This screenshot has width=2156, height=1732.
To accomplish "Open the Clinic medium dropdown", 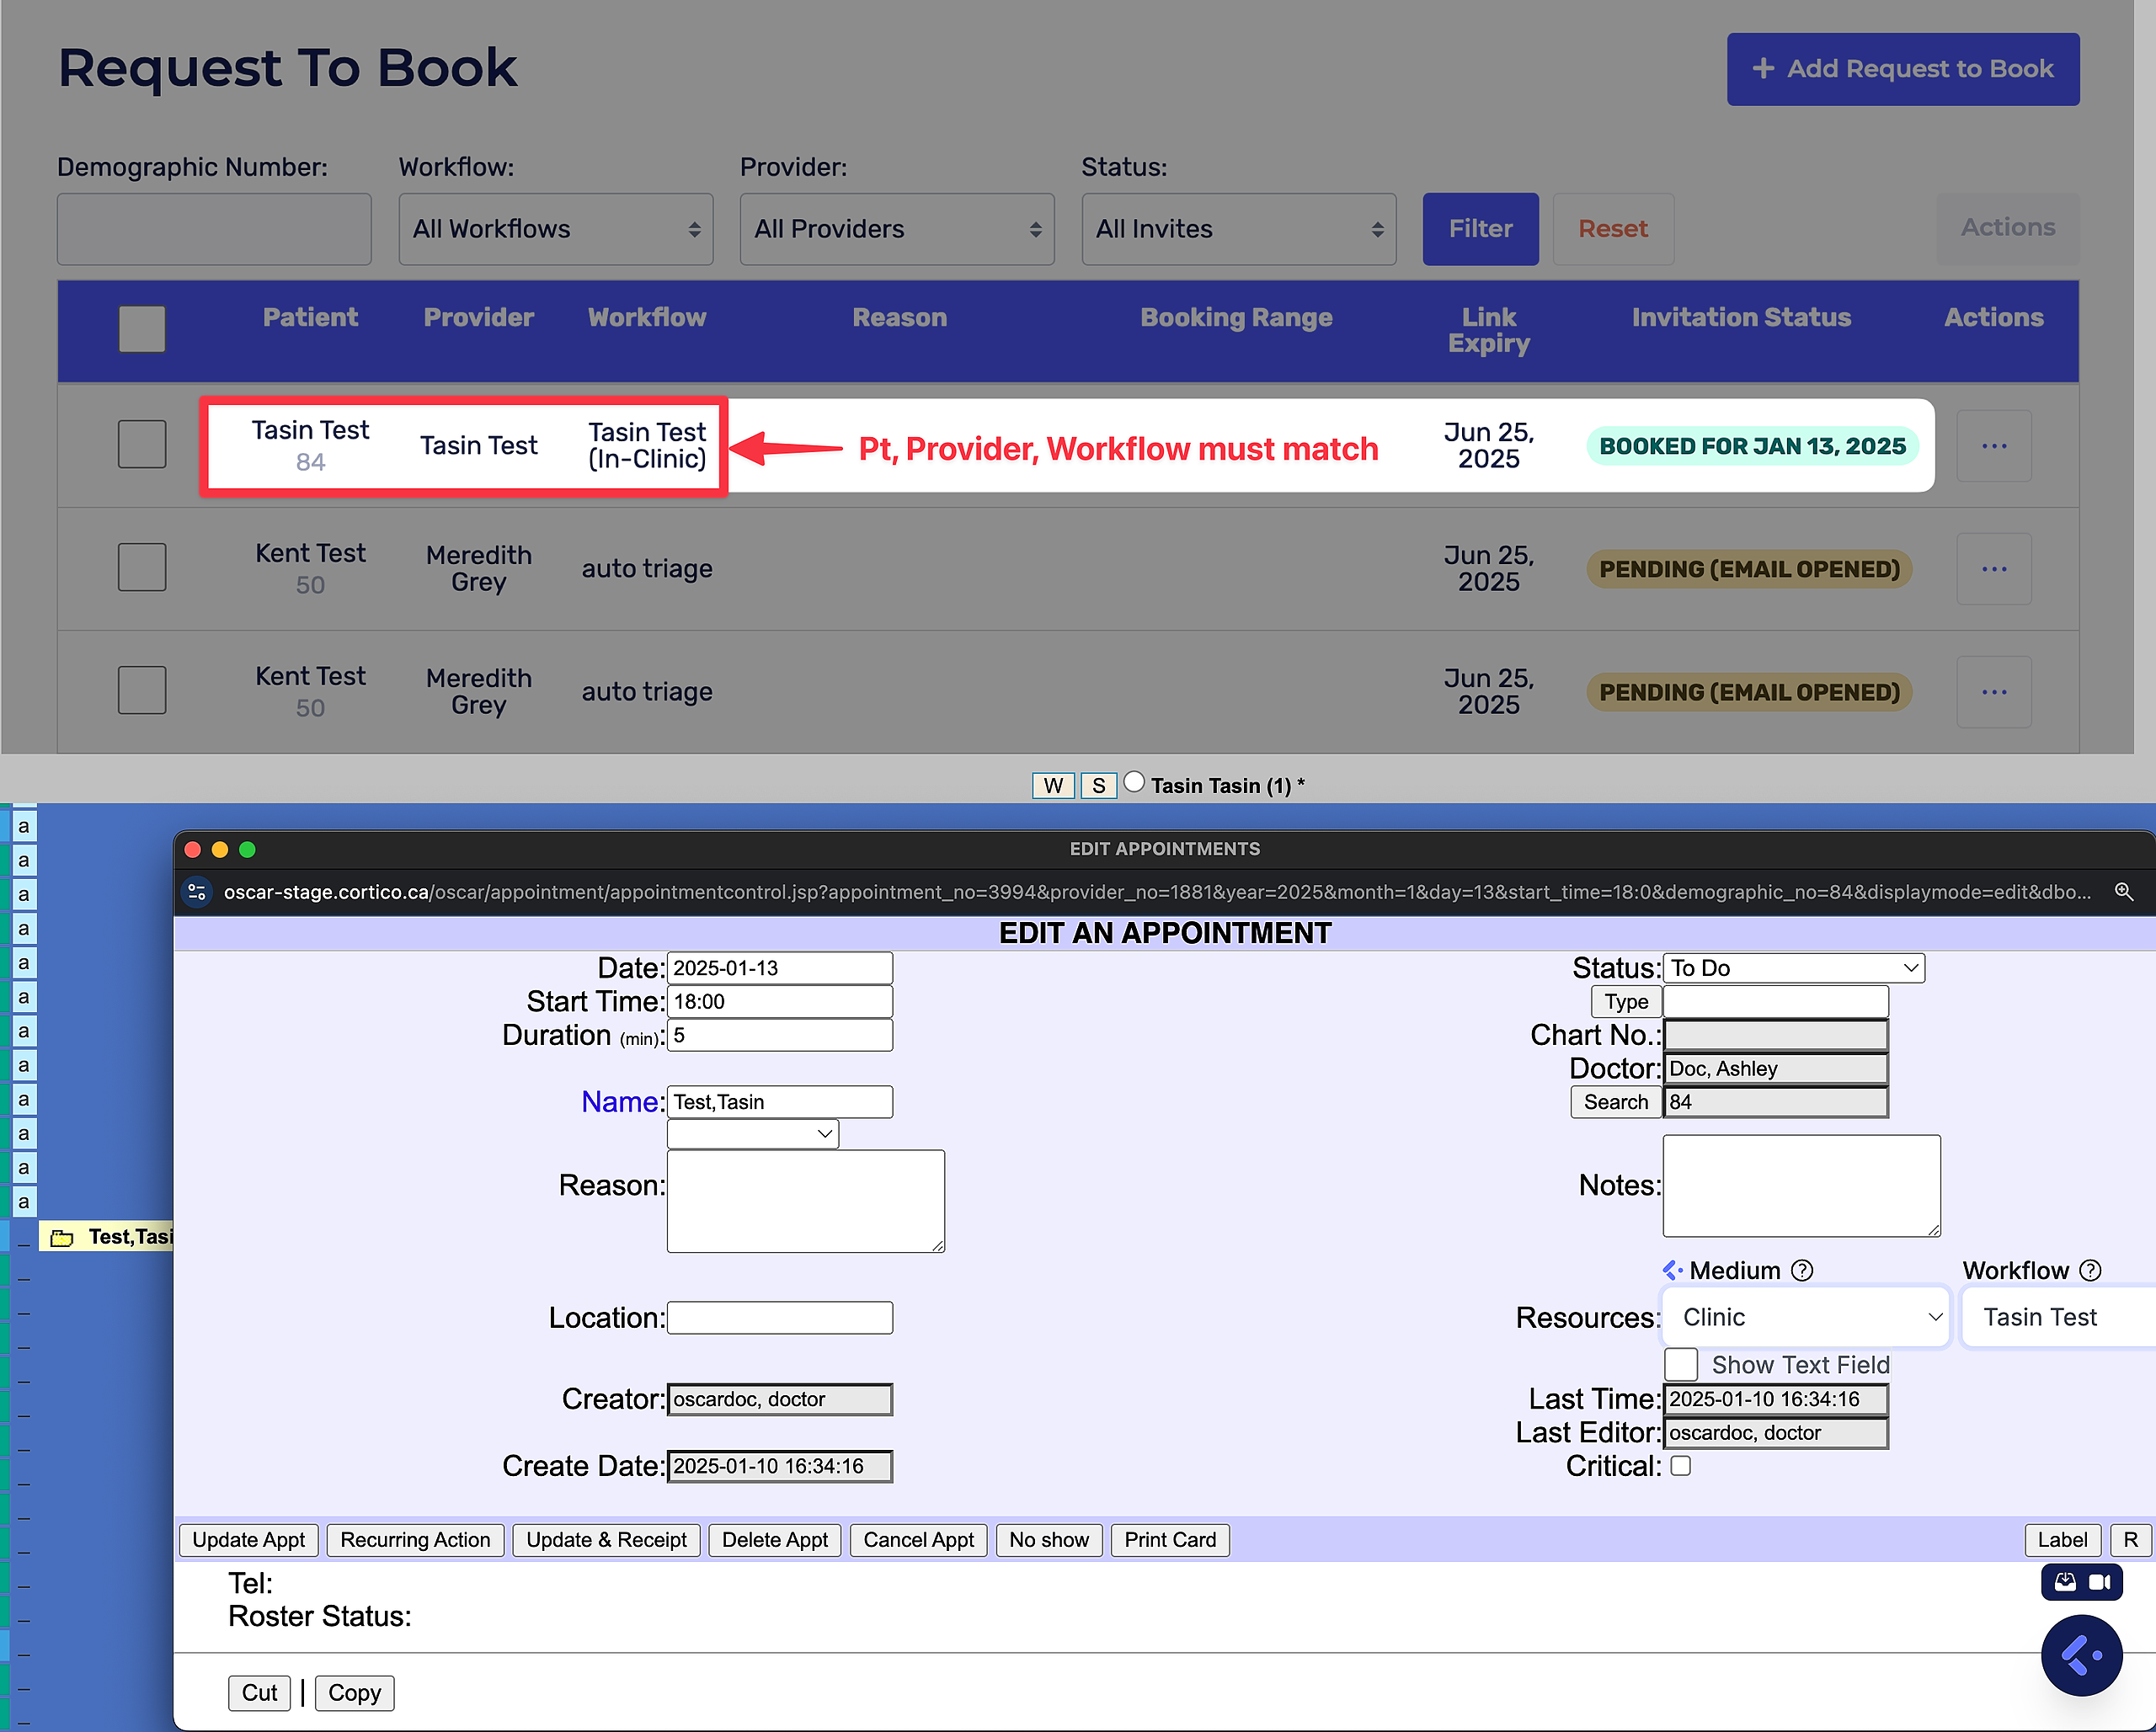I will click(1806, 1317).
